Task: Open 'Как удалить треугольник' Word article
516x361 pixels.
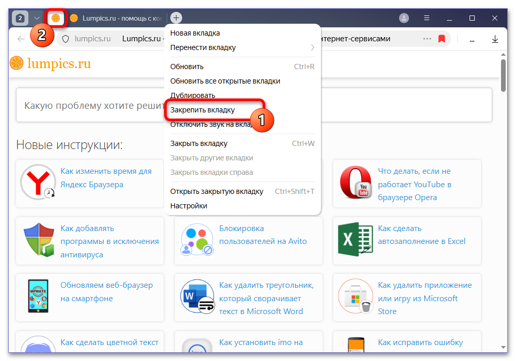Action: (266, 298)
